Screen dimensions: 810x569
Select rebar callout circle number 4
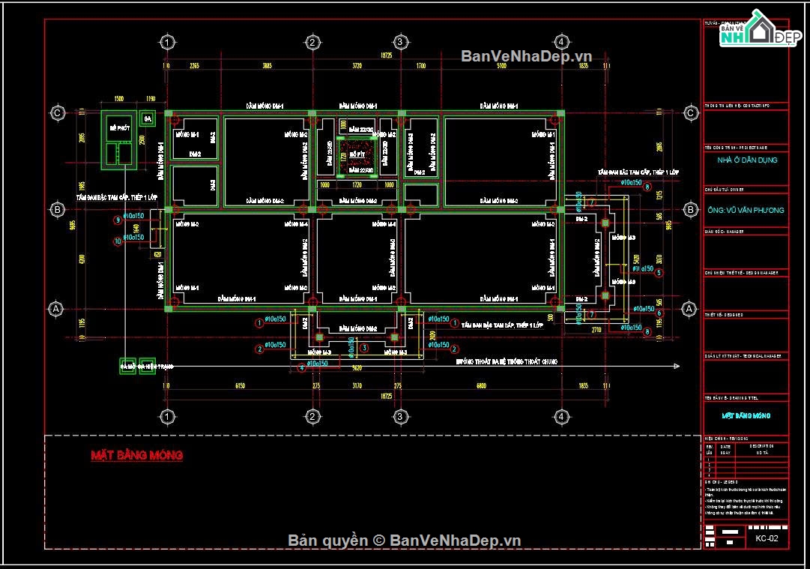tap(302, 368)
